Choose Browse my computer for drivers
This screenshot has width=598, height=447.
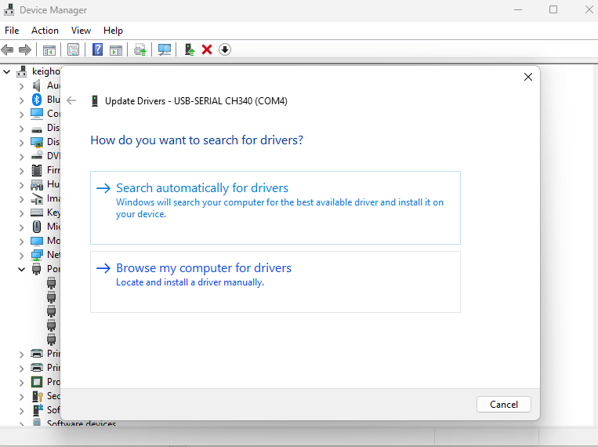click(x=203, y=268)
